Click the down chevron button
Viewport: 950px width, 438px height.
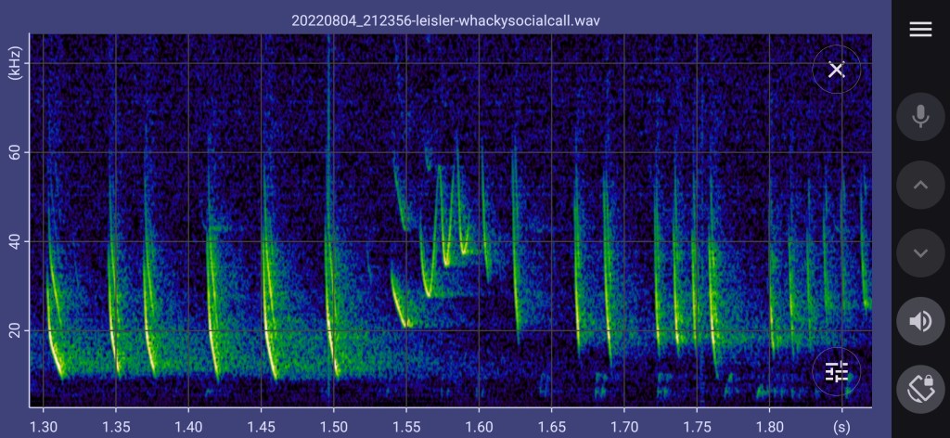tap(920, 253)
